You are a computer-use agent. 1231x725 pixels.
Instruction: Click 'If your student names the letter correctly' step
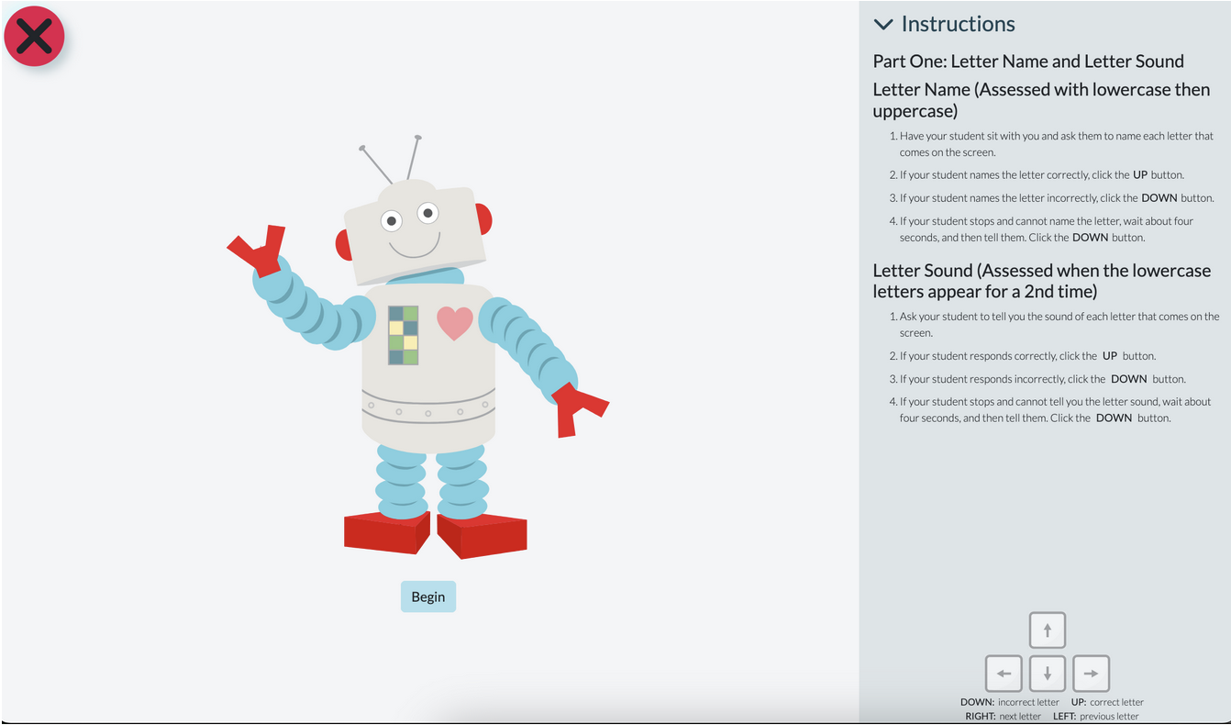click(1042, 174)
